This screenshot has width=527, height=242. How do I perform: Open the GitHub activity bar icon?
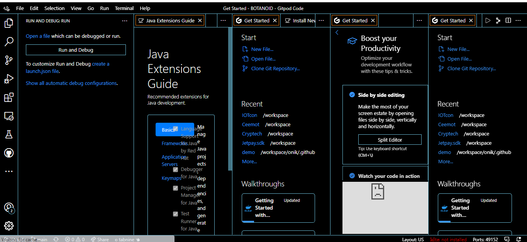8,153
